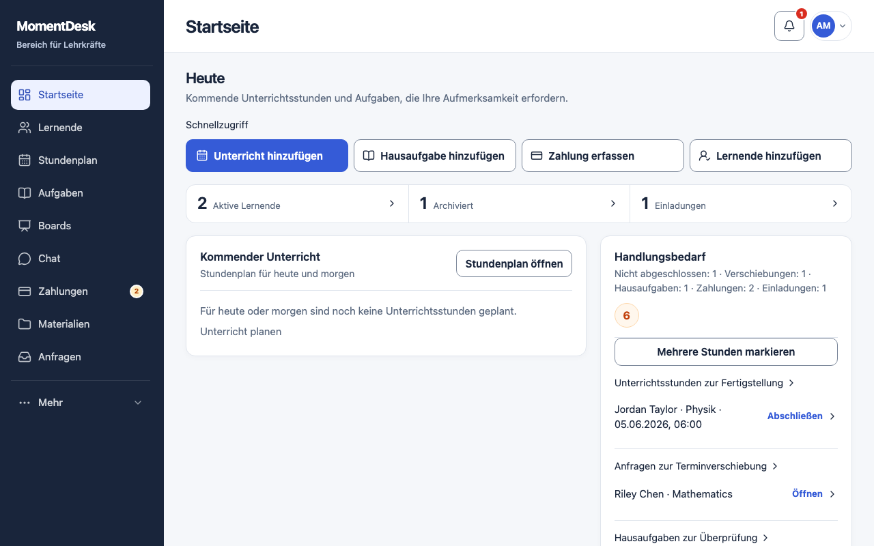
Task: Click the Lernende people icon in sidebar
Action: click(25, 128)
